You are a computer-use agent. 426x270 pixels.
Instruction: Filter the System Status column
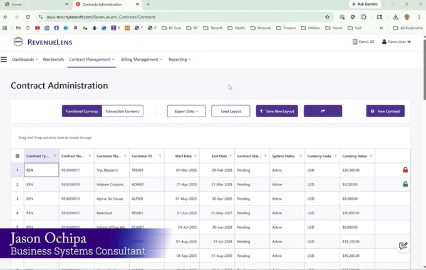coord(301,156)
